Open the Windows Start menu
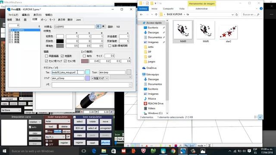 pyautogui.click(x=4, y=151)
